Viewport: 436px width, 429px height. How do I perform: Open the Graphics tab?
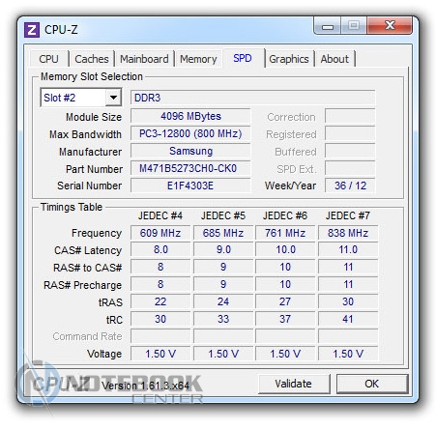click(x=289, y=59)
